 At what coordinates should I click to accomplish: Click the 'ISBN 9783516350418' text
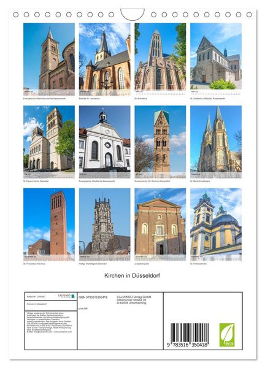click(x=93, y=297)
